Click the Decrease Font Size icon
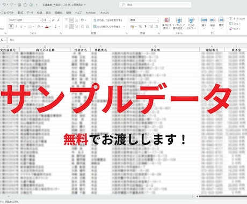This screenshot has height=204, width=247. [59, 20]
